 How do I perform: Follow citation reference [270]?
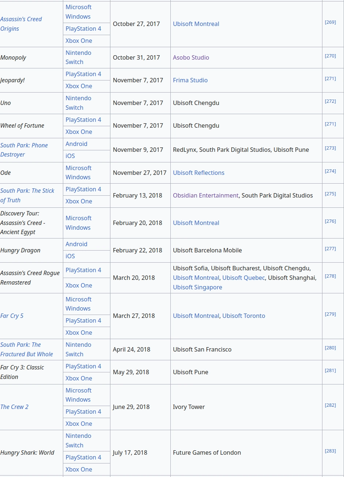click(x=330, y=56)
